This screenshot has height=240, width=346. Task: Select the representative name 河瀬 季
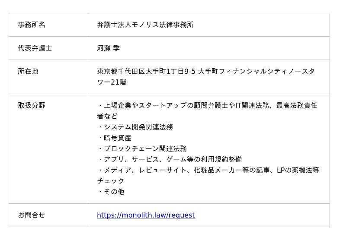(109, 48)
